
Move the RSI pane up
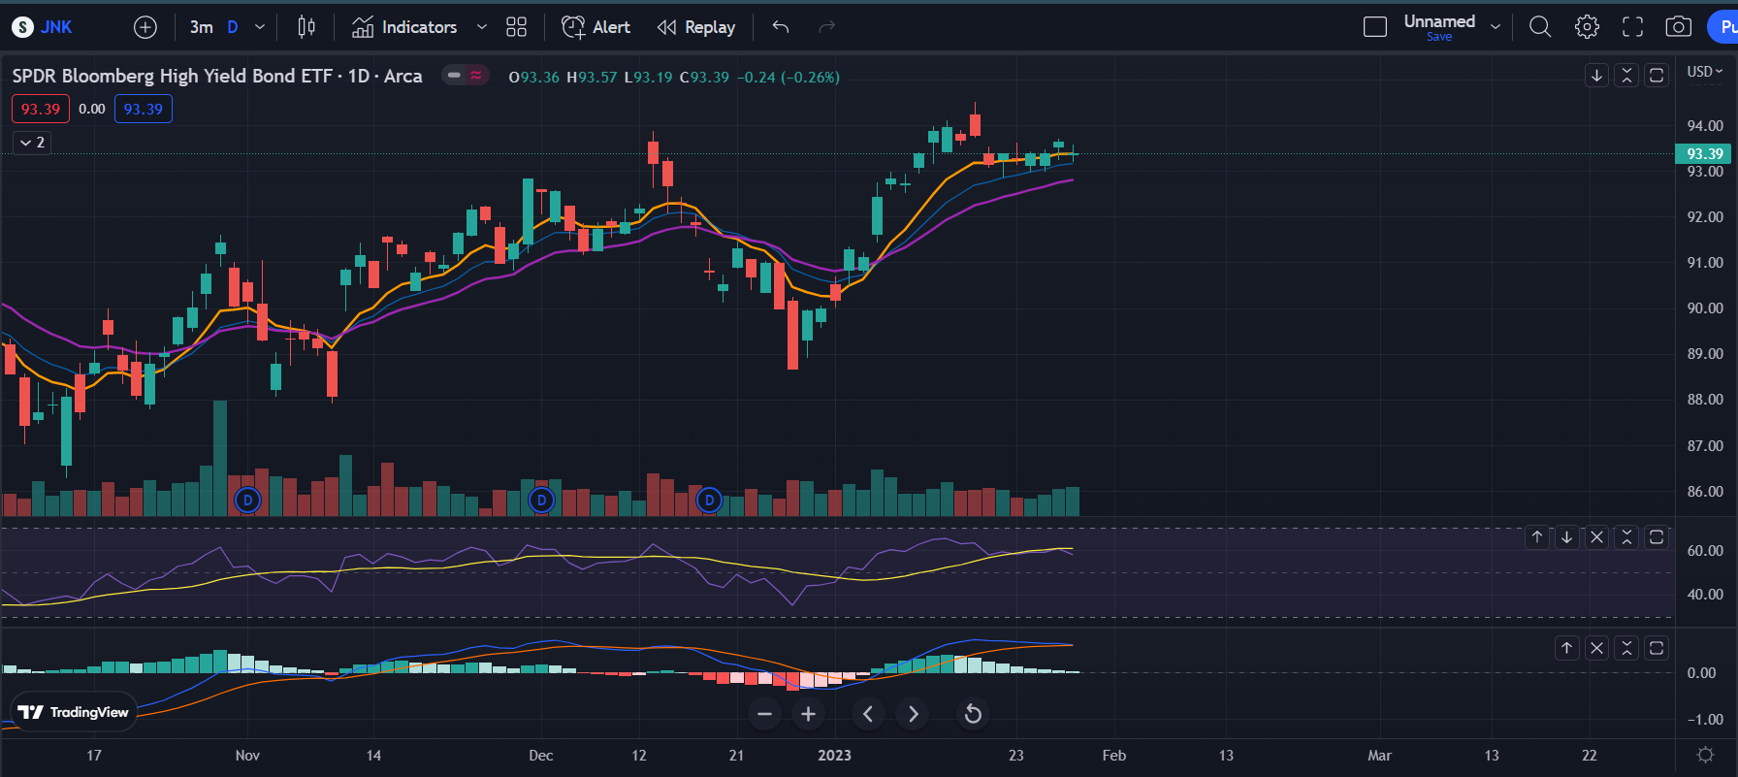[1537, 537]
